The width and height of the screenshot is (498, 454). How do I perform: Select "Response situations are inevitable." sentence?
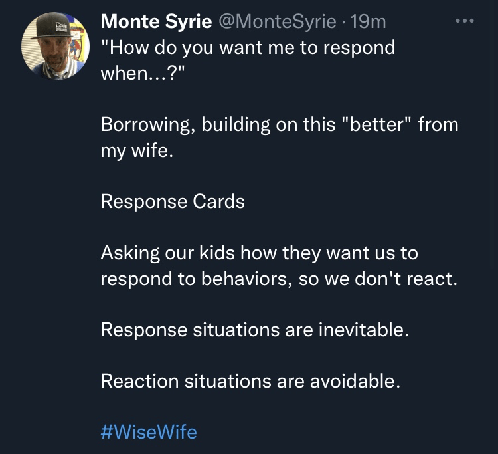pyautogui.click(x=255, y=330)
